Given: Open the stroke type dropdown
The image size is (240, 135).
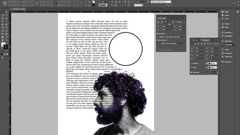Looking at the screenshot, I should [x=108, y=5].
